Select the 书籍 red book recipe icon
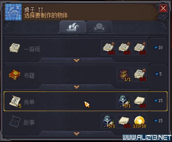 click(x=15, y=75)
